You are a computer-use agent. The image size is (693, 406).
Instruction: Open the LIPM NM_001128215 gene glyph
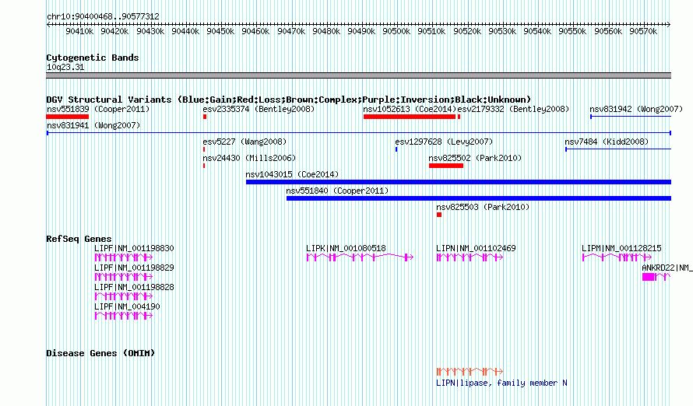click(x=617, y=257)
